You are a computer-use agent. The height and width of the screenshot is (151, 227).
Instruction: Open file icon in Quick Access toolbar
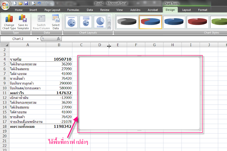[20, 3]
